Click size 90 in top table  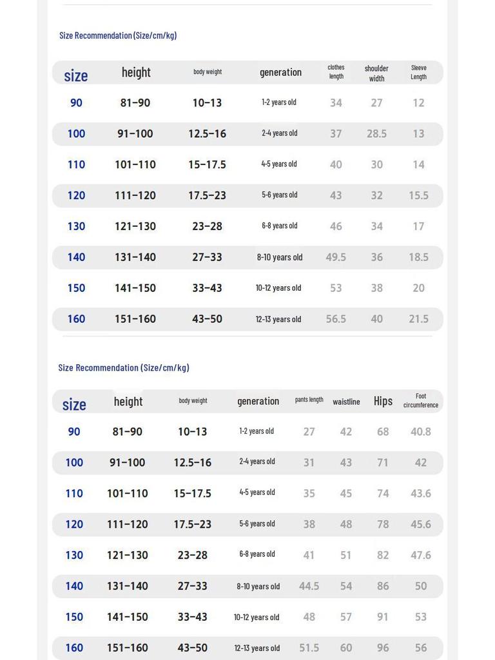coord(76,102)
